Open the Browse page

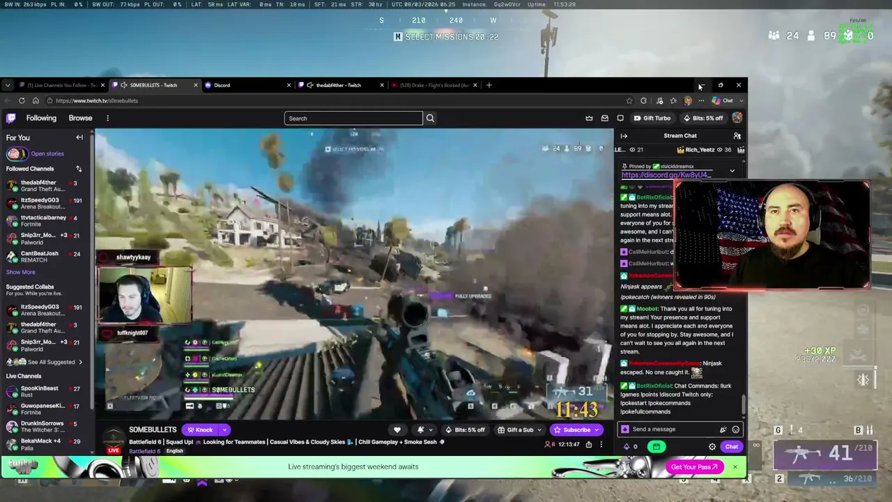pos(80,118)
